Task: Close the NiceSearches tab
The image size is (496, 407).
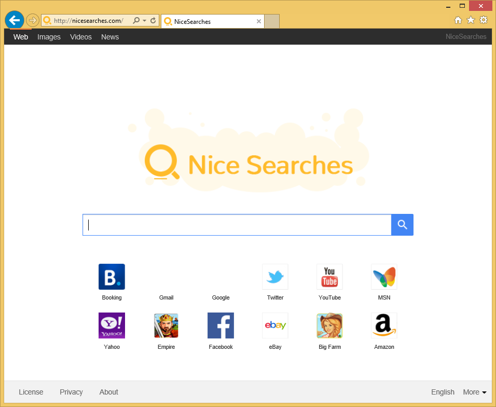Action: [x=259, y=21]
